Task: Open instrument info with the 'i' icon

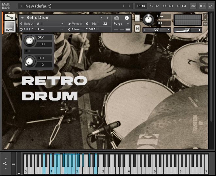Action: pyautogui.click(x=126, y=18)
